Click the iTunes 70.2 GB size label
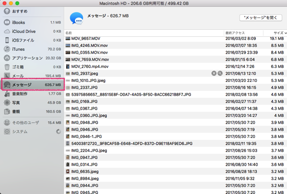 [x=54, y=49]
